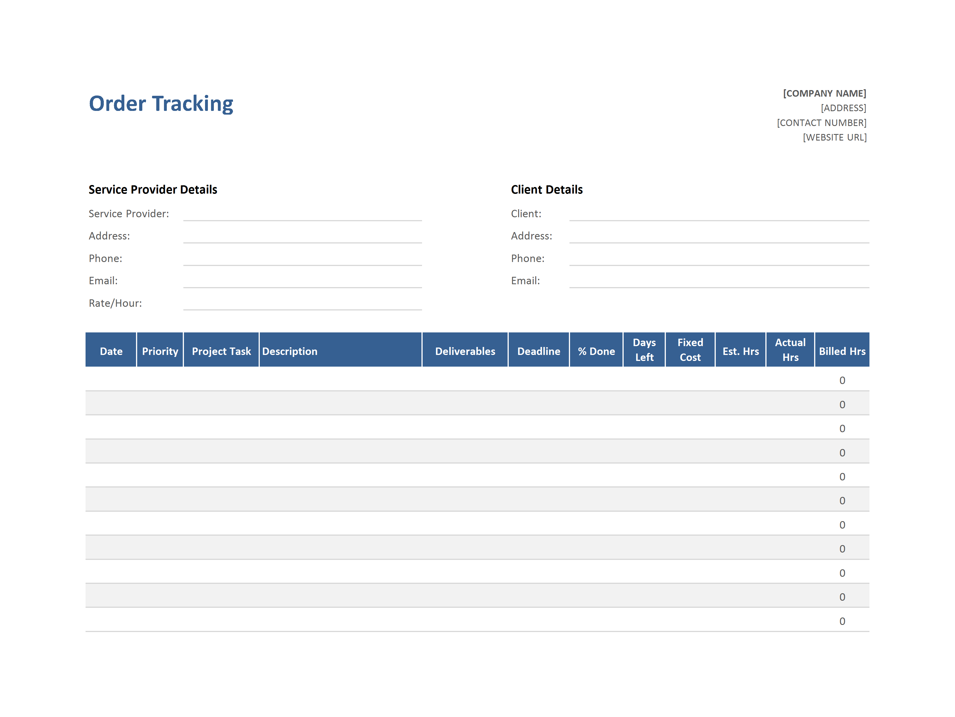
Task: Select the Priority column header
Action: (x=160, y=350)
